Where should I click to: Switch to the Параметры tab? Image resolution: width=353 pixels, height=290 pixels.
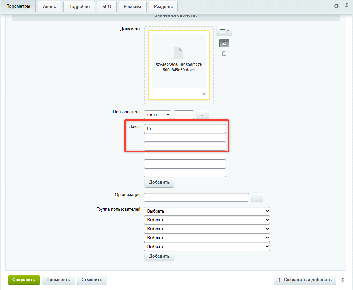(18, 6)
